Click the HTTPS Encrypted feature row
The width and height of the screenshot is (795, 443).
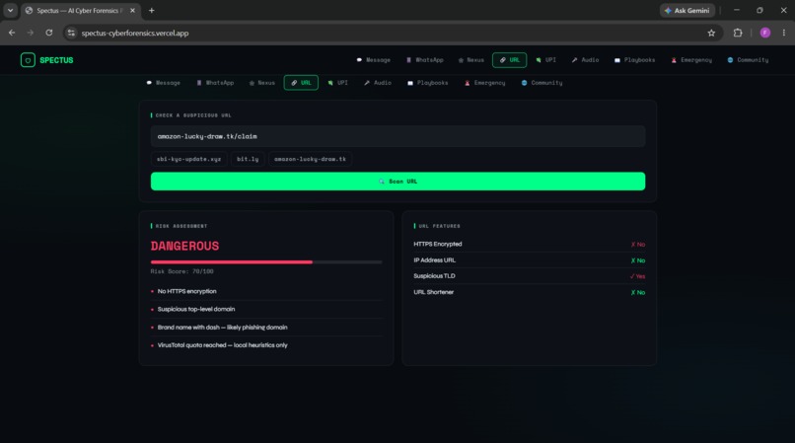(530, 244)
